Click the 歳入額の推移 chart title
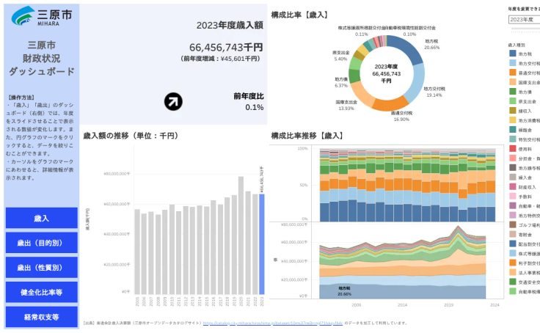The image size is (540, 333). (131, 136)
